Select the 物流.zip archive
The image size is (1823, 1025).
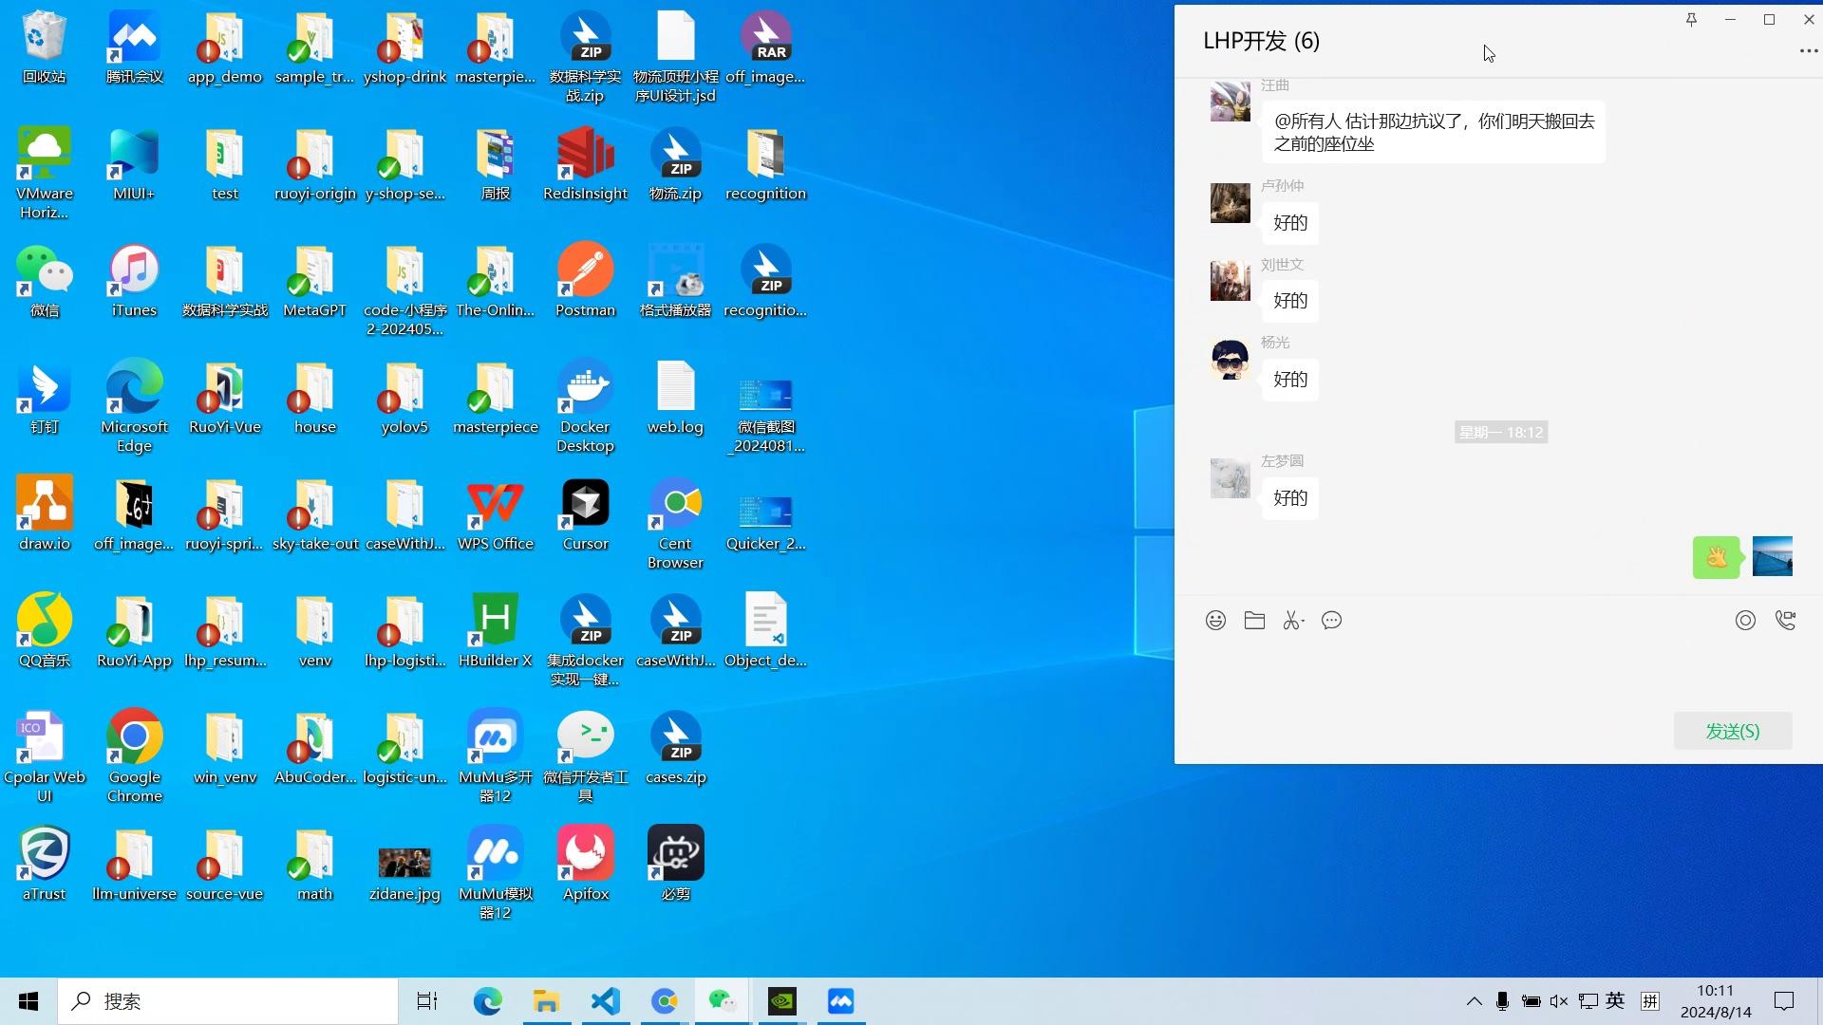tap(675, 164)
